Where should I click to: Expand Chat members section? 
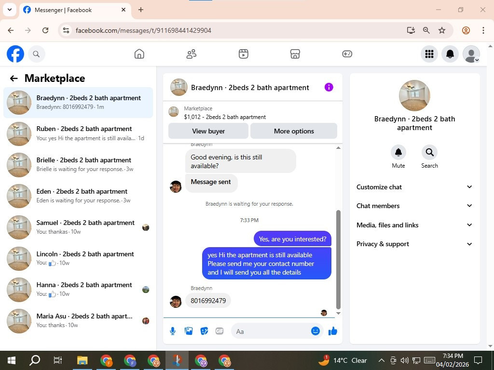click(414, 206)
